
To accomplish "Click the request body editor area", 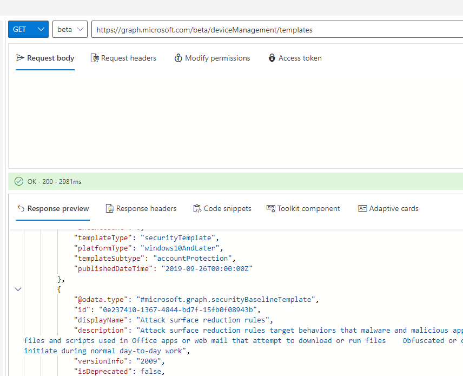I will pos(236,120).
